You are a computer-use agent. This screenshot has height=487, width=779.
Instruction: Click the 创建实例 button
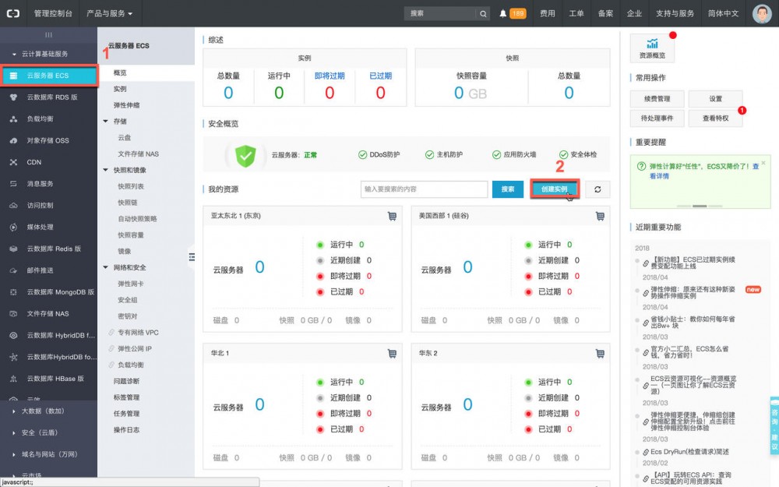tap(555, 189)
